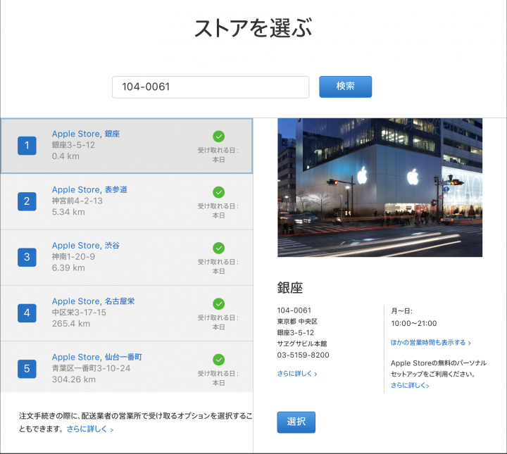Screen dimensions: 507x454
Task: Click green availability checkmark for 仙台一番町
Action: pyautogui.click(x=218, y=360)
